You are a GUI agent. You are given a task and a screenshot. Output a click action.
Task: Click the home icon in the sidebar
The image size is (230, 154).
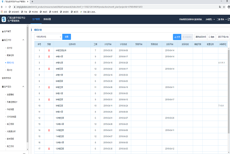click(x=3, y=31)
